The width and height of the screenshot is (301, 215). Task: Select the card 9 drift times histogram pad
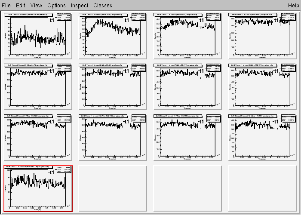click(38, 138)
